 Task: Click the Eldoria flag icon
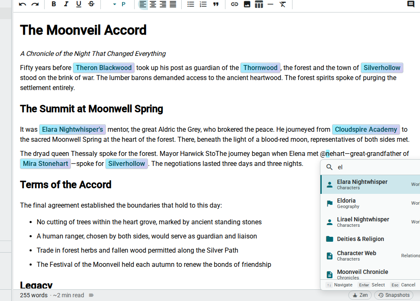[x=330, y=203]
